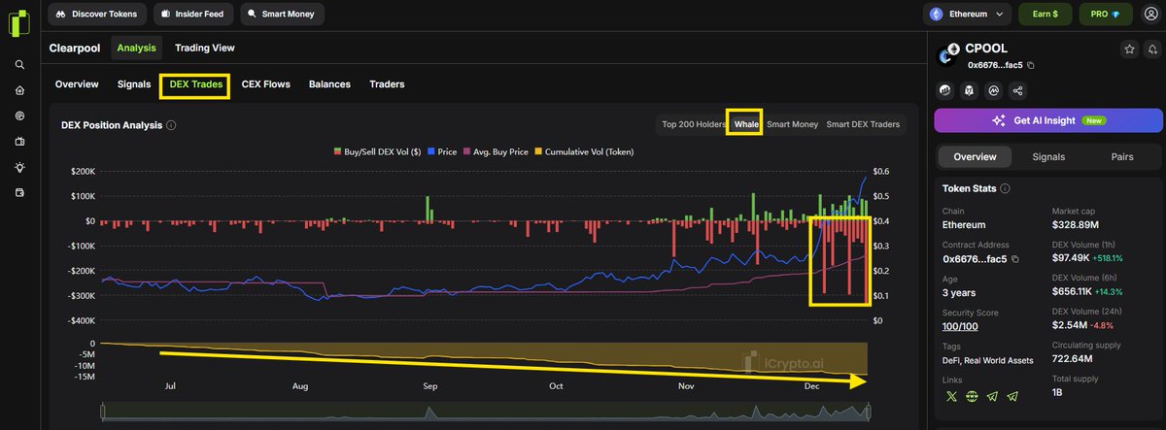
Task: Open the search icon in the left sidebar
Action: (19, 65)
